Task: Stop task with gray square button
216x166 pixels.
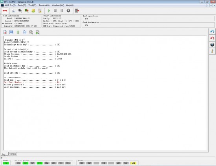Action: (x=55, y=11)
